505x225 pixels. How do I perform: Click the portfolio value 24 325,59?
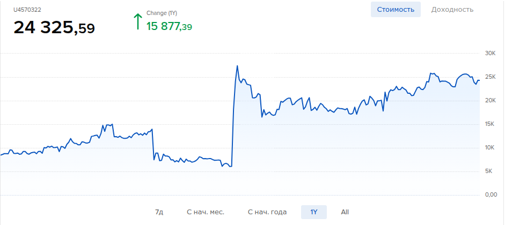click(x=54, y=27)
